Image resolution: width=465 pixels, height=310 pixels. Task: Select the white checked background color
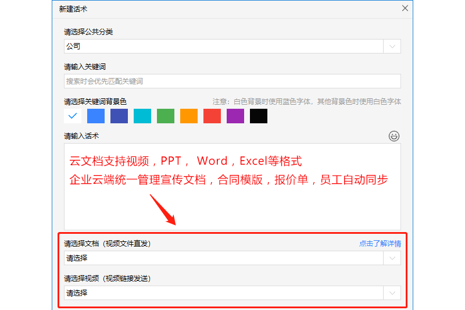coord(73,116)
